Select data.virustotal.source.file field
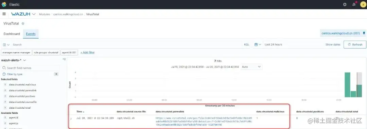Image resolution: width=367 pixels, height=129 pixels. 23,102
